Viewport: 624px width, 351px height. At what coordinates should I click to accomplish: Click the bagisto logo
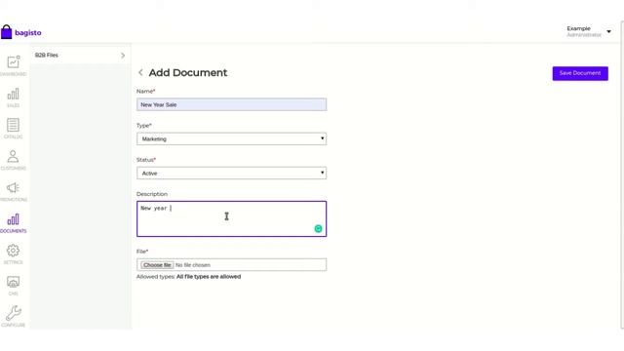[x=21, y=32]
